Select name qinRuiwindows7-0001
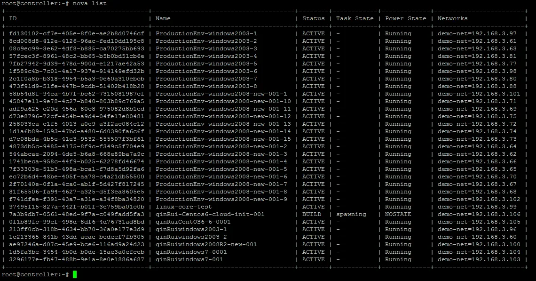Viewport: 536px width, 281px height. [x=191, y=252]
